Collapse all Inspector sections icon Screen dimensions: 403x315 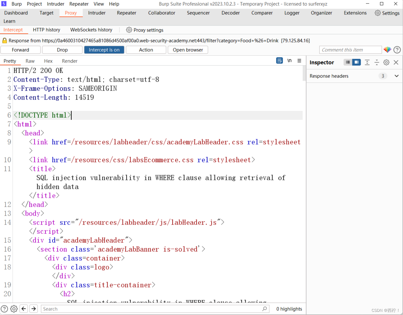pos(377,62)
